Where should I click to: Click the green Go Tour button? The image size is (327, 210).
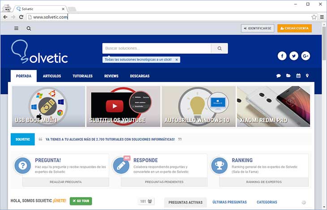click(81, 201)
